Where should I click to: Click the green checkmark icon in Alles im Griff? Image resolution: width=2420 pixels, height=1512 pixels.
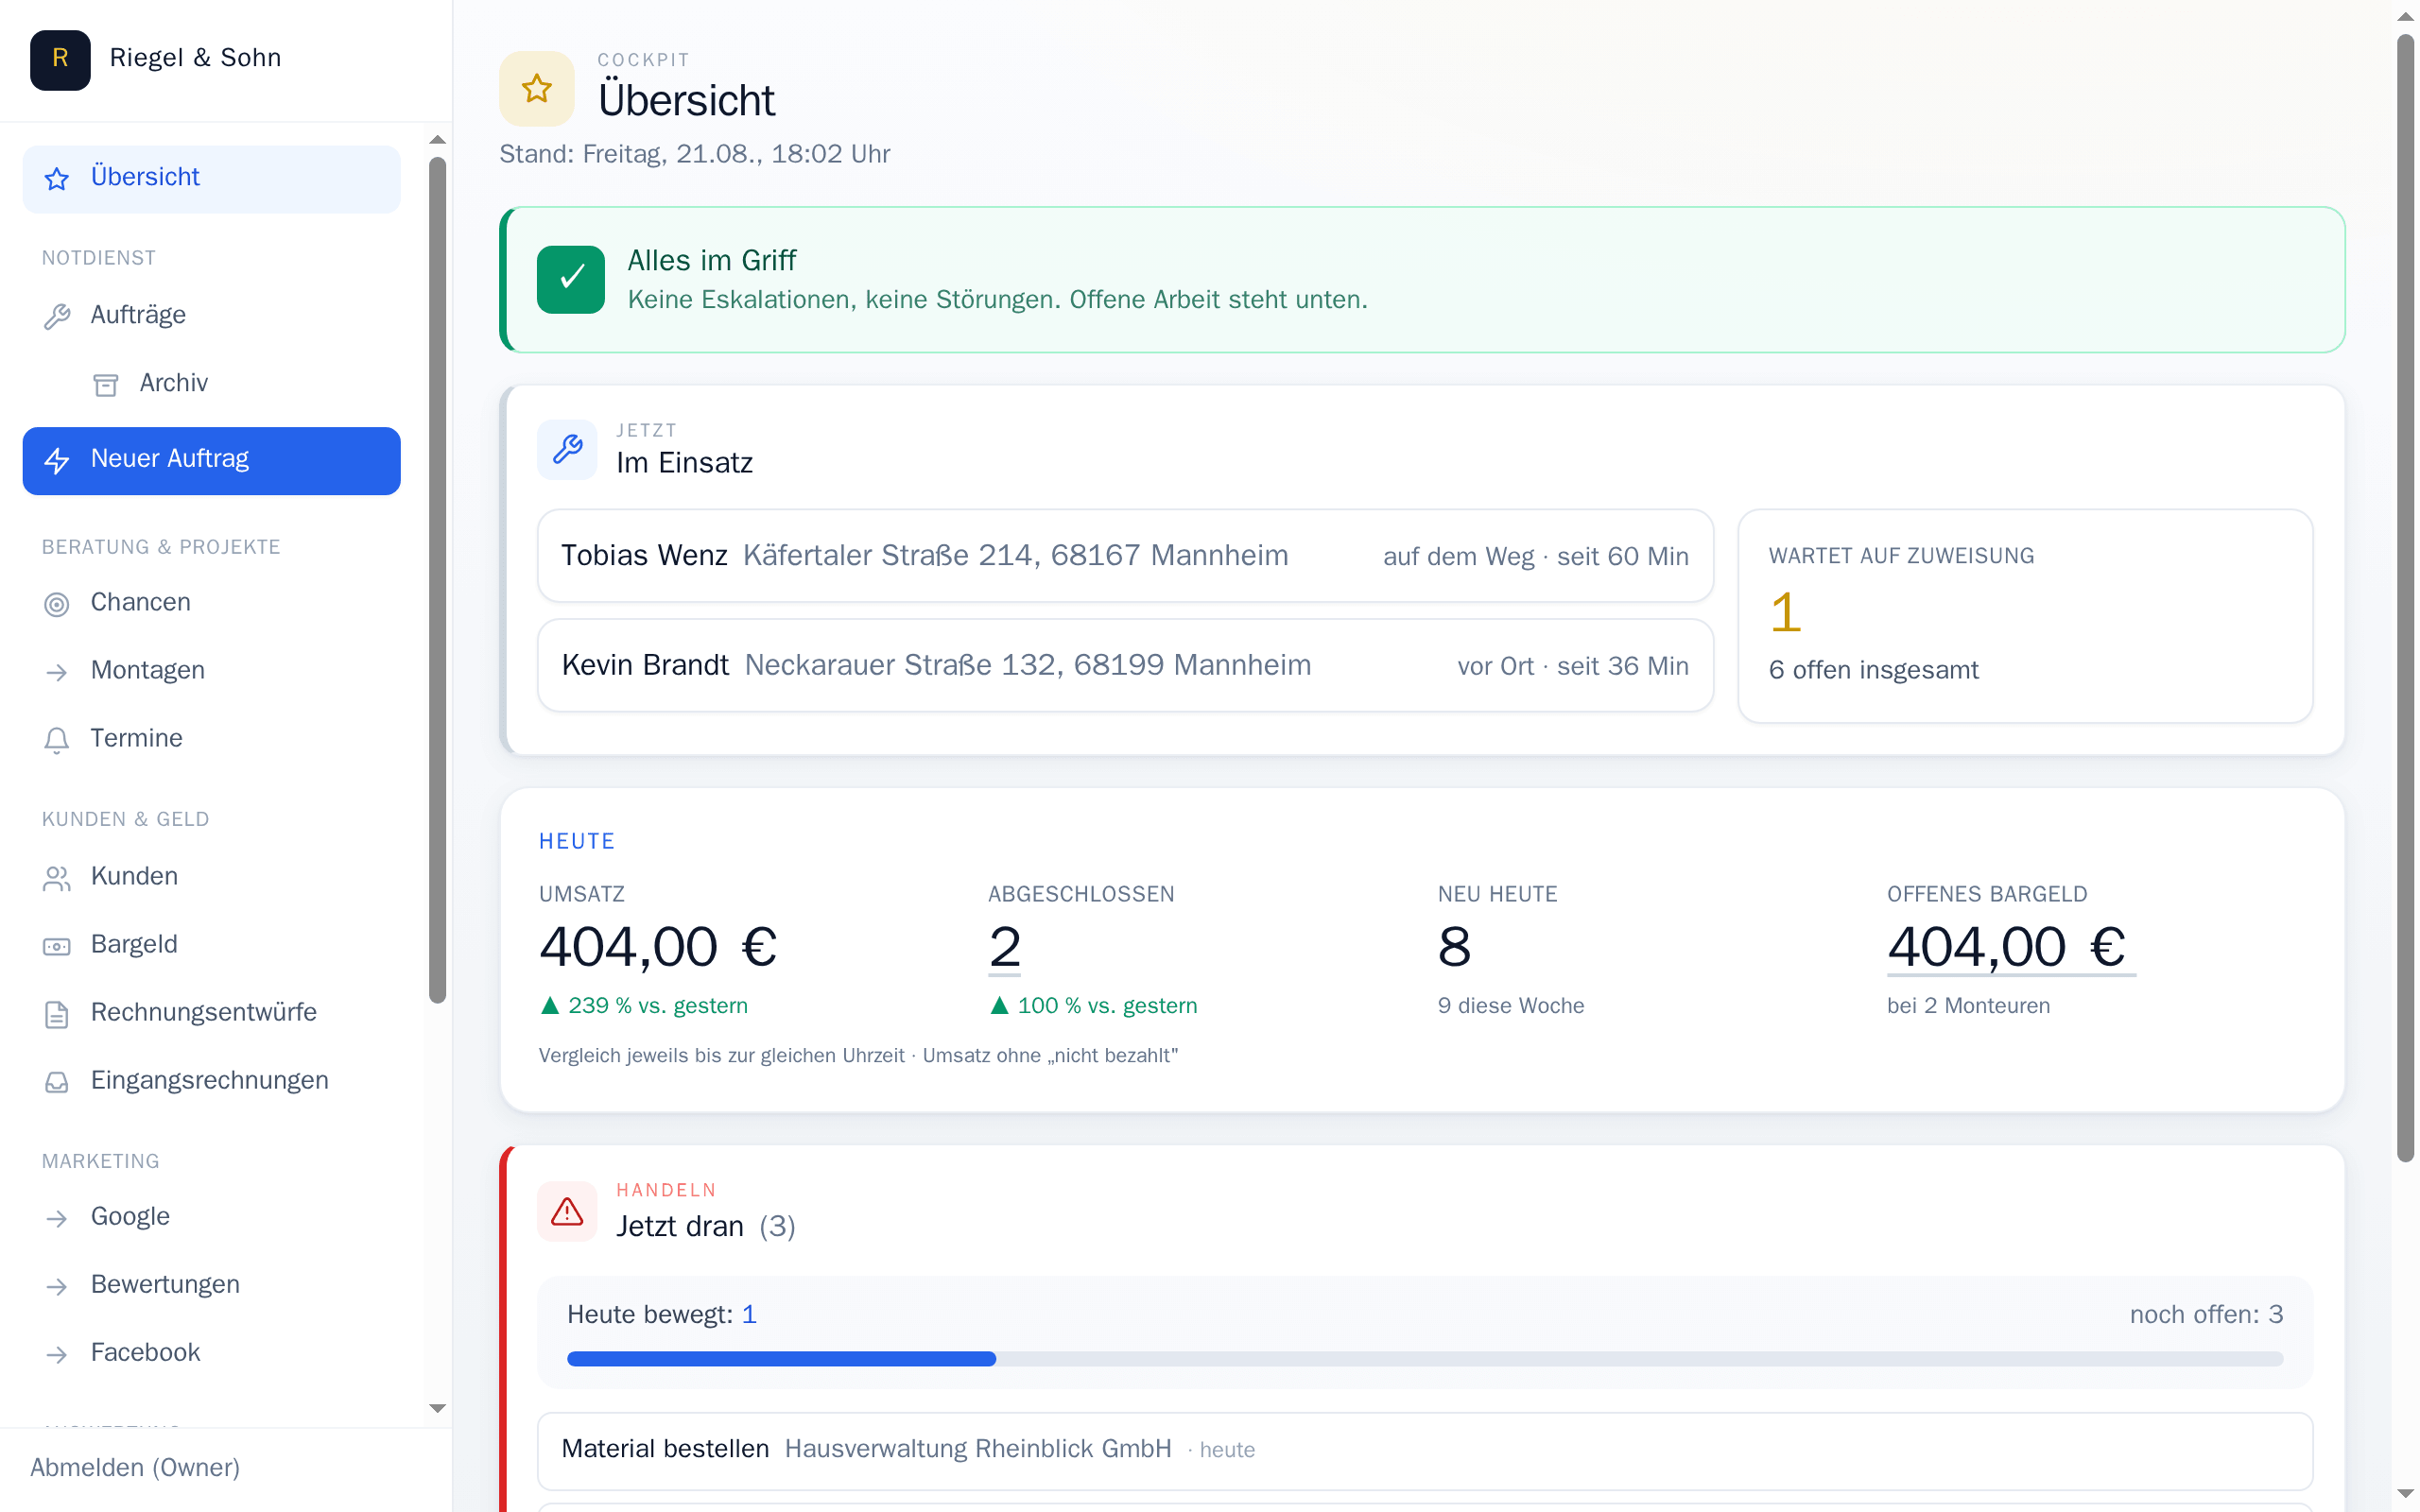[571, 279]
